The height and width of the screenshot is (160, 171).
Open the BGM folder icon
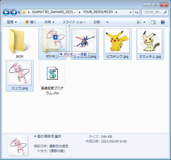click(x=20, y=41)
